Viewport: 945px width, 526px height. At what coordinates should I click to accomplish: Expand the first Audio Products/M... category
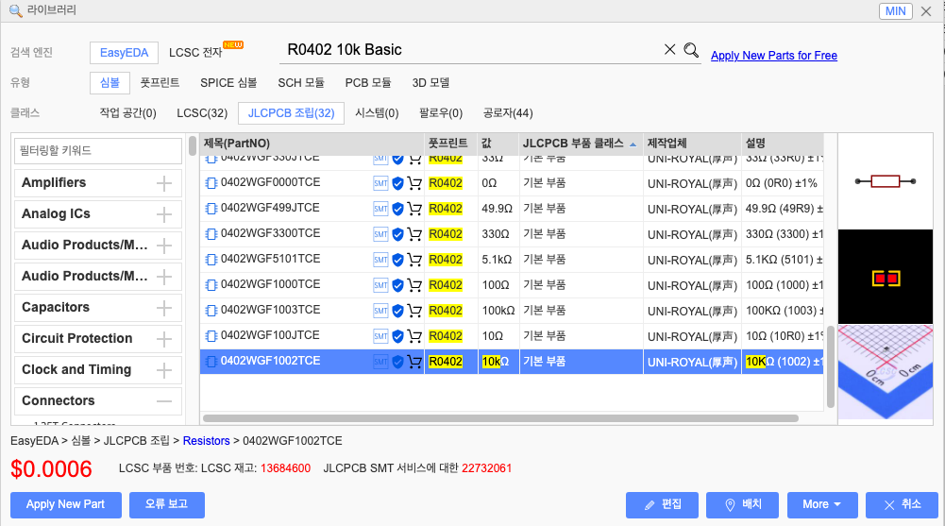point(164,246)
